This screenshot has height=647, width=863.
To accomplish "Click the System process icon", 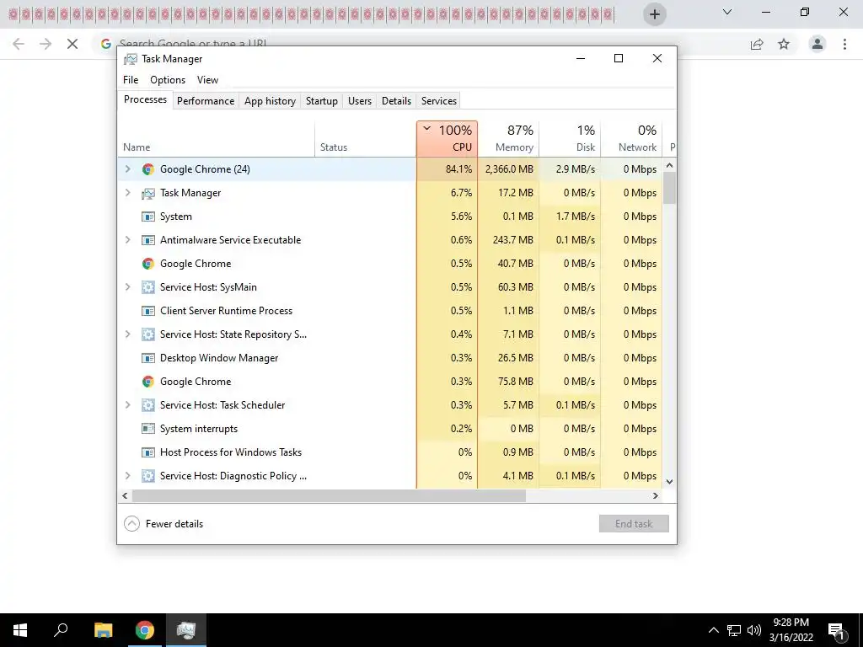I will (x=148, y=217).
